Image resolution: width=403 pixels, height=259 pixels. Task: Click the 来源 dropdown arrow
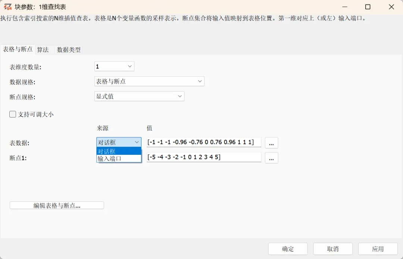tap(137, 142)
